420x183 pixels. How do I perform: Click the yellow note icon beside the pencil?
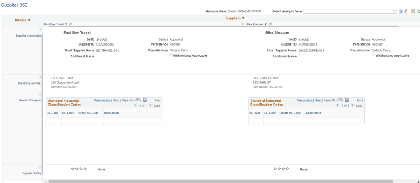pyautogui.click(x=413, y=11)
